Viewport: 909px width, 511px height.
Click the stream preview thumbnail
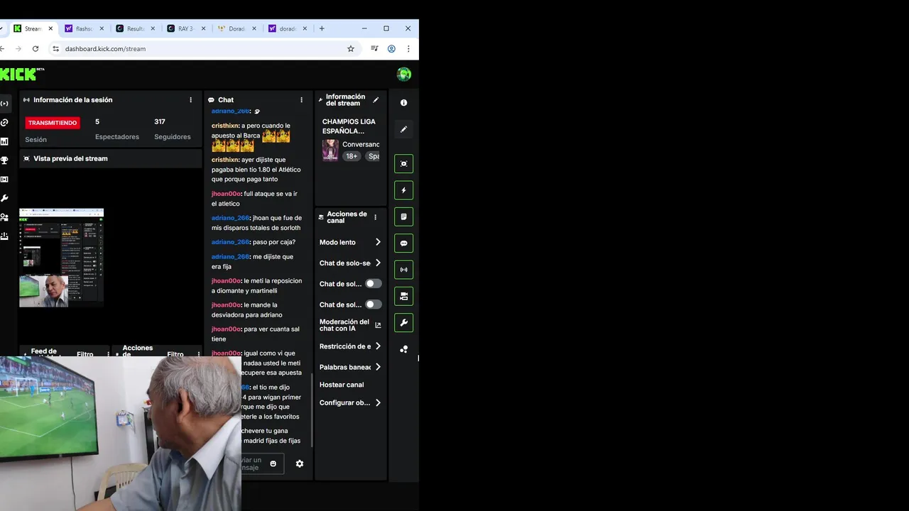point(61,258)
